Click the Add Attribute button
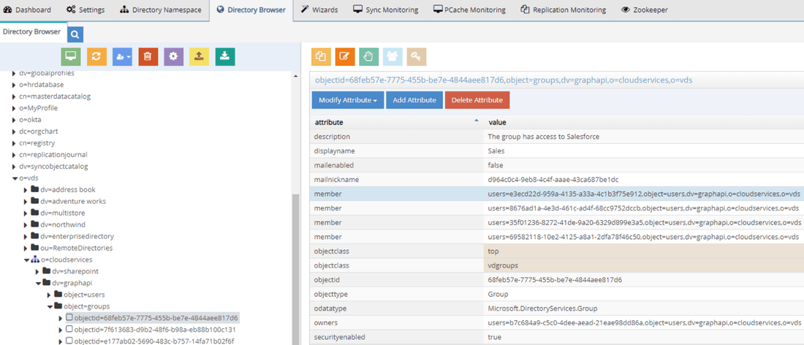The width and height of the screenshot is (804, 345). pyautogui.click(x=414, y=100)
